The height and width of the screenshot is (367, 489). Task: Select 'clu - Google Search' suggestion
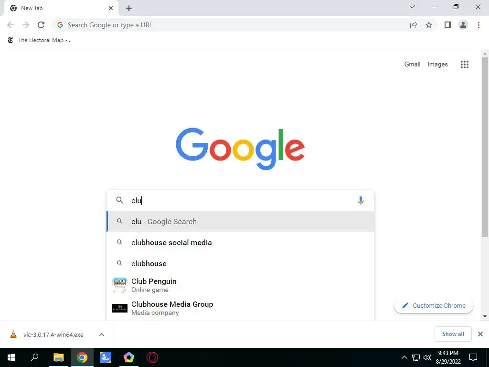pos(241,222)
